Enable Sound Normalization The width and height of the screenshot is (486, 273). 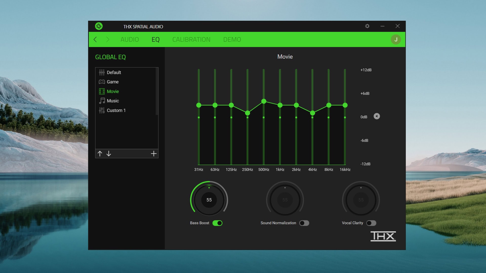click(304, 223)
